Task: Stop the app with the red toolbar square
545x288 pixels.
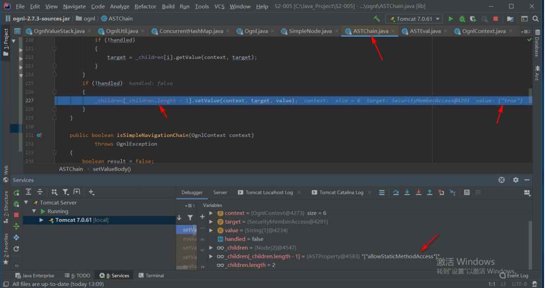Action: click(x=496, y=19)
